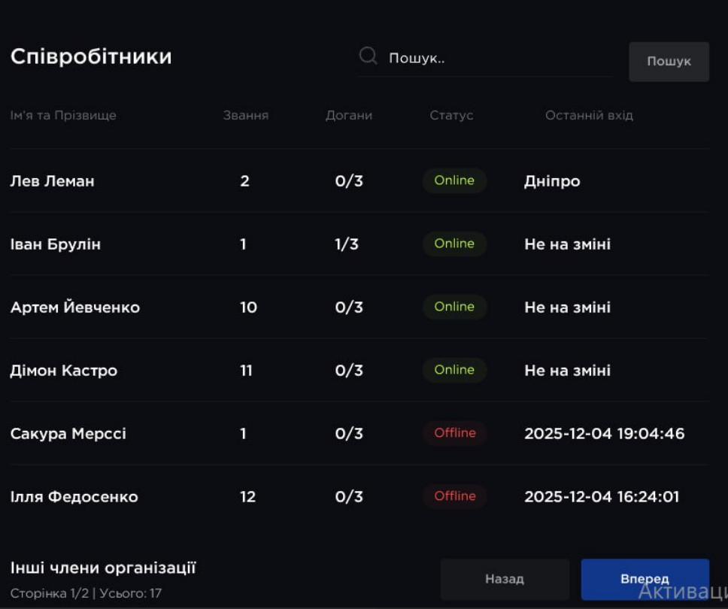Select employee Ілля Федосенко

[x=74, y=497]
